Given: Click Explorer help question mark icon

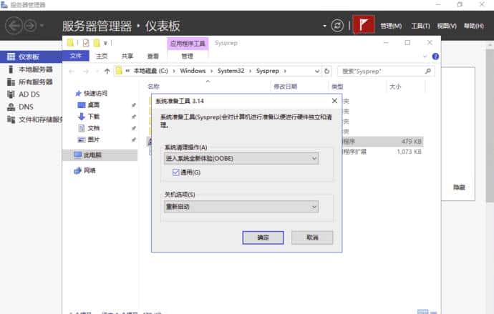Looking at the screenshot, I should point(435,57).
